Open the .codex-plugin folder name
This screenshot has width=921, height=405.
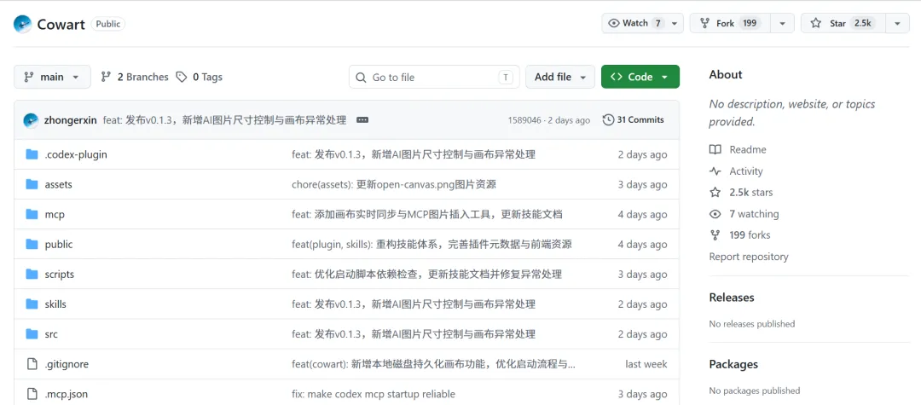(x=76, y=155)
